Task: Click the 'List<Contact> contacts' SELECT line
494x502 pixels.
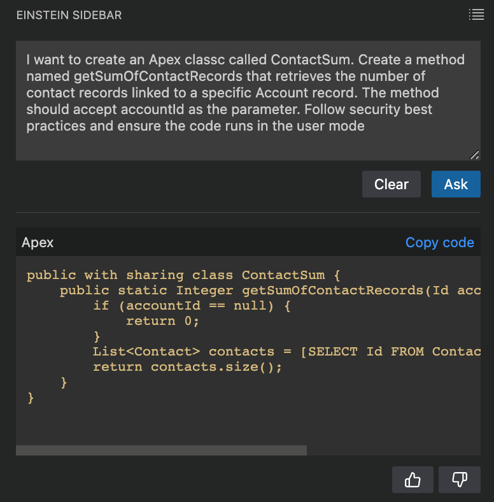Action: (x=286, y=352)
